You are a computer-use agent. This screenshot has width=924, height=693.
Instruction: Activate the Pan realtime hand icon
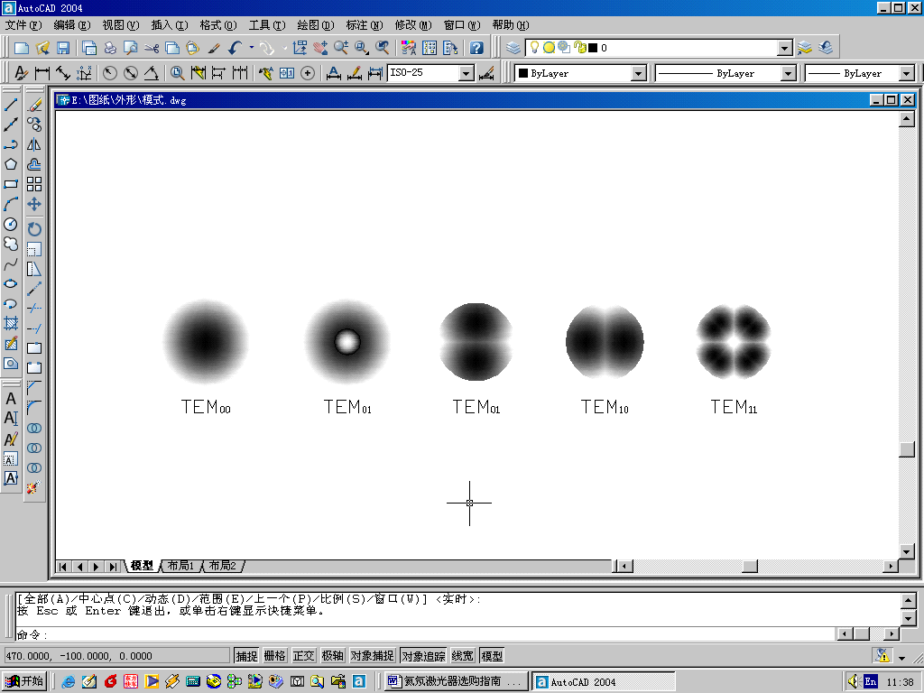click(320, 48)
